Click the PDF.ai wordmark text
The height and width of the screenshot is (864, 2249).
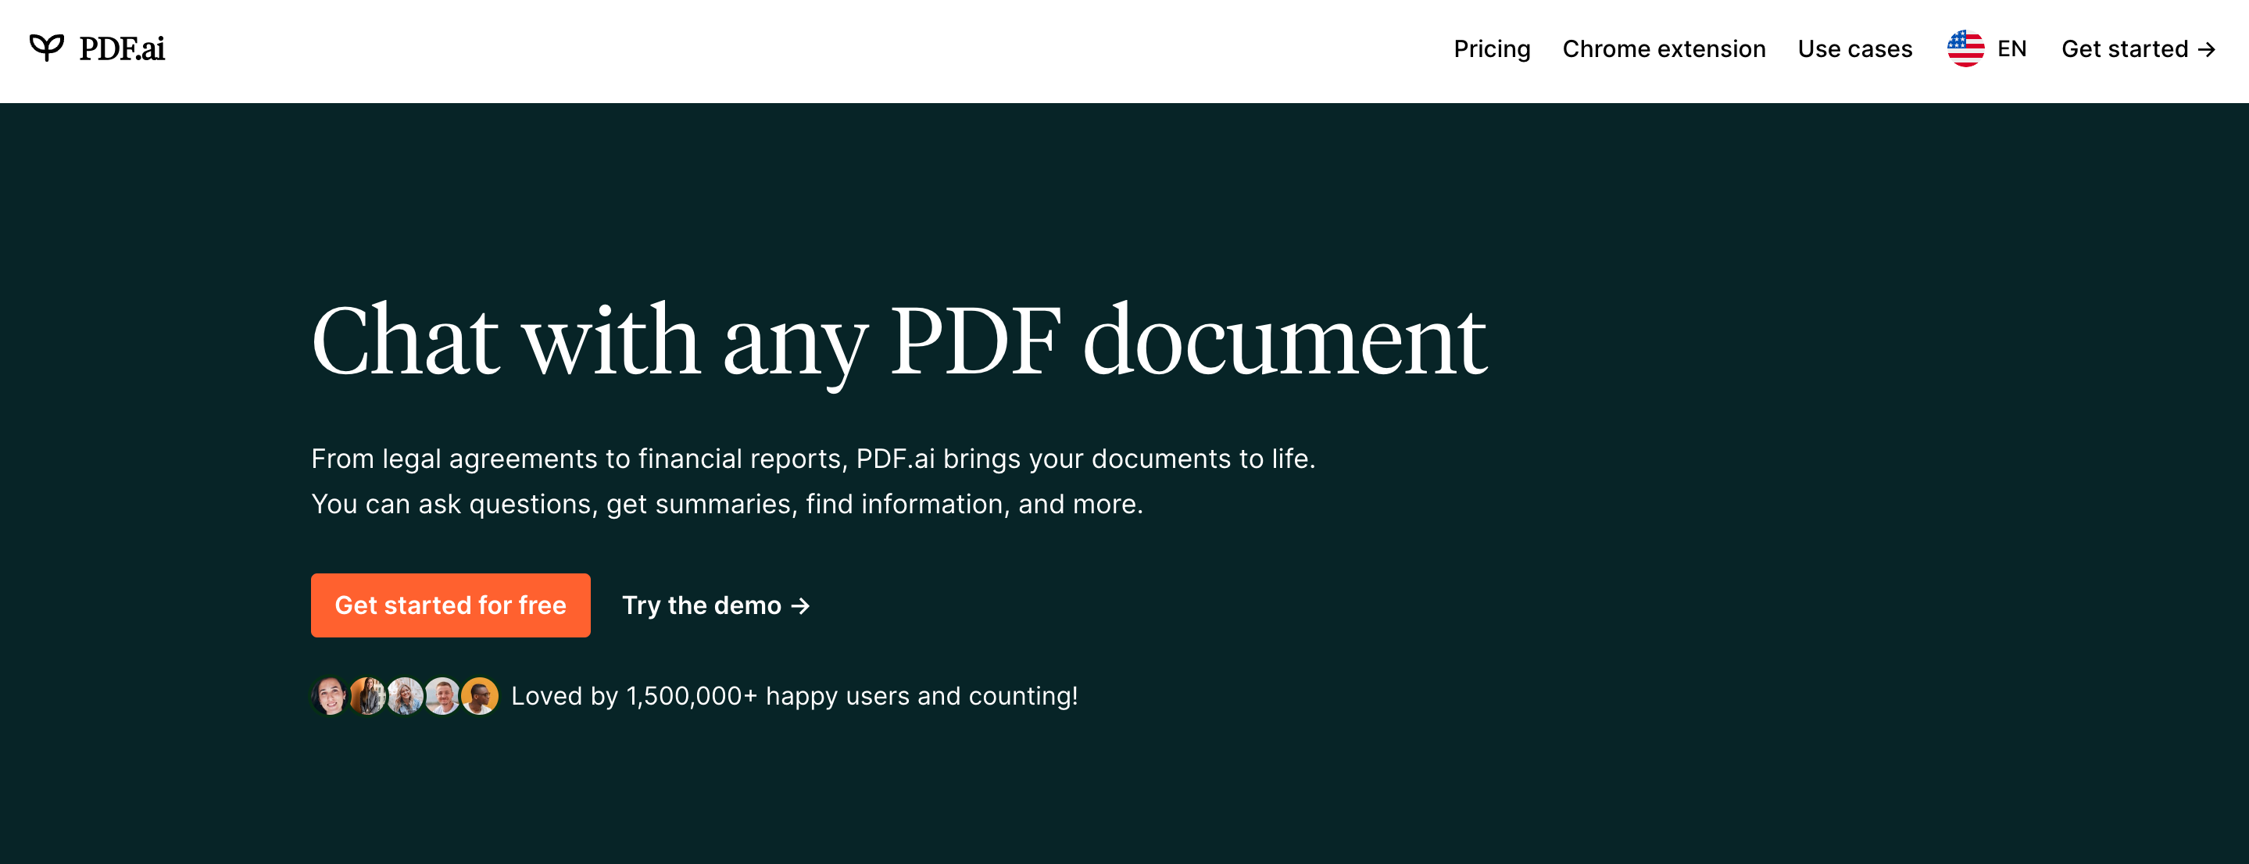[121, 49]
